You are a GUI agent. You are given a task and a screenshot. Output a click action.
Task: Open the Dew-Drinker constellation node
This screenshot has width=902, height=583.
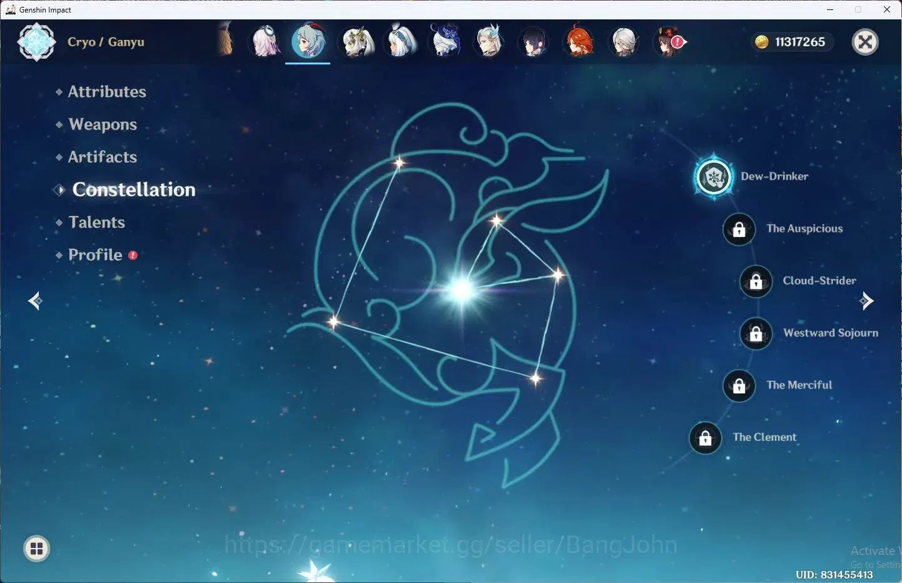[714, 177]
